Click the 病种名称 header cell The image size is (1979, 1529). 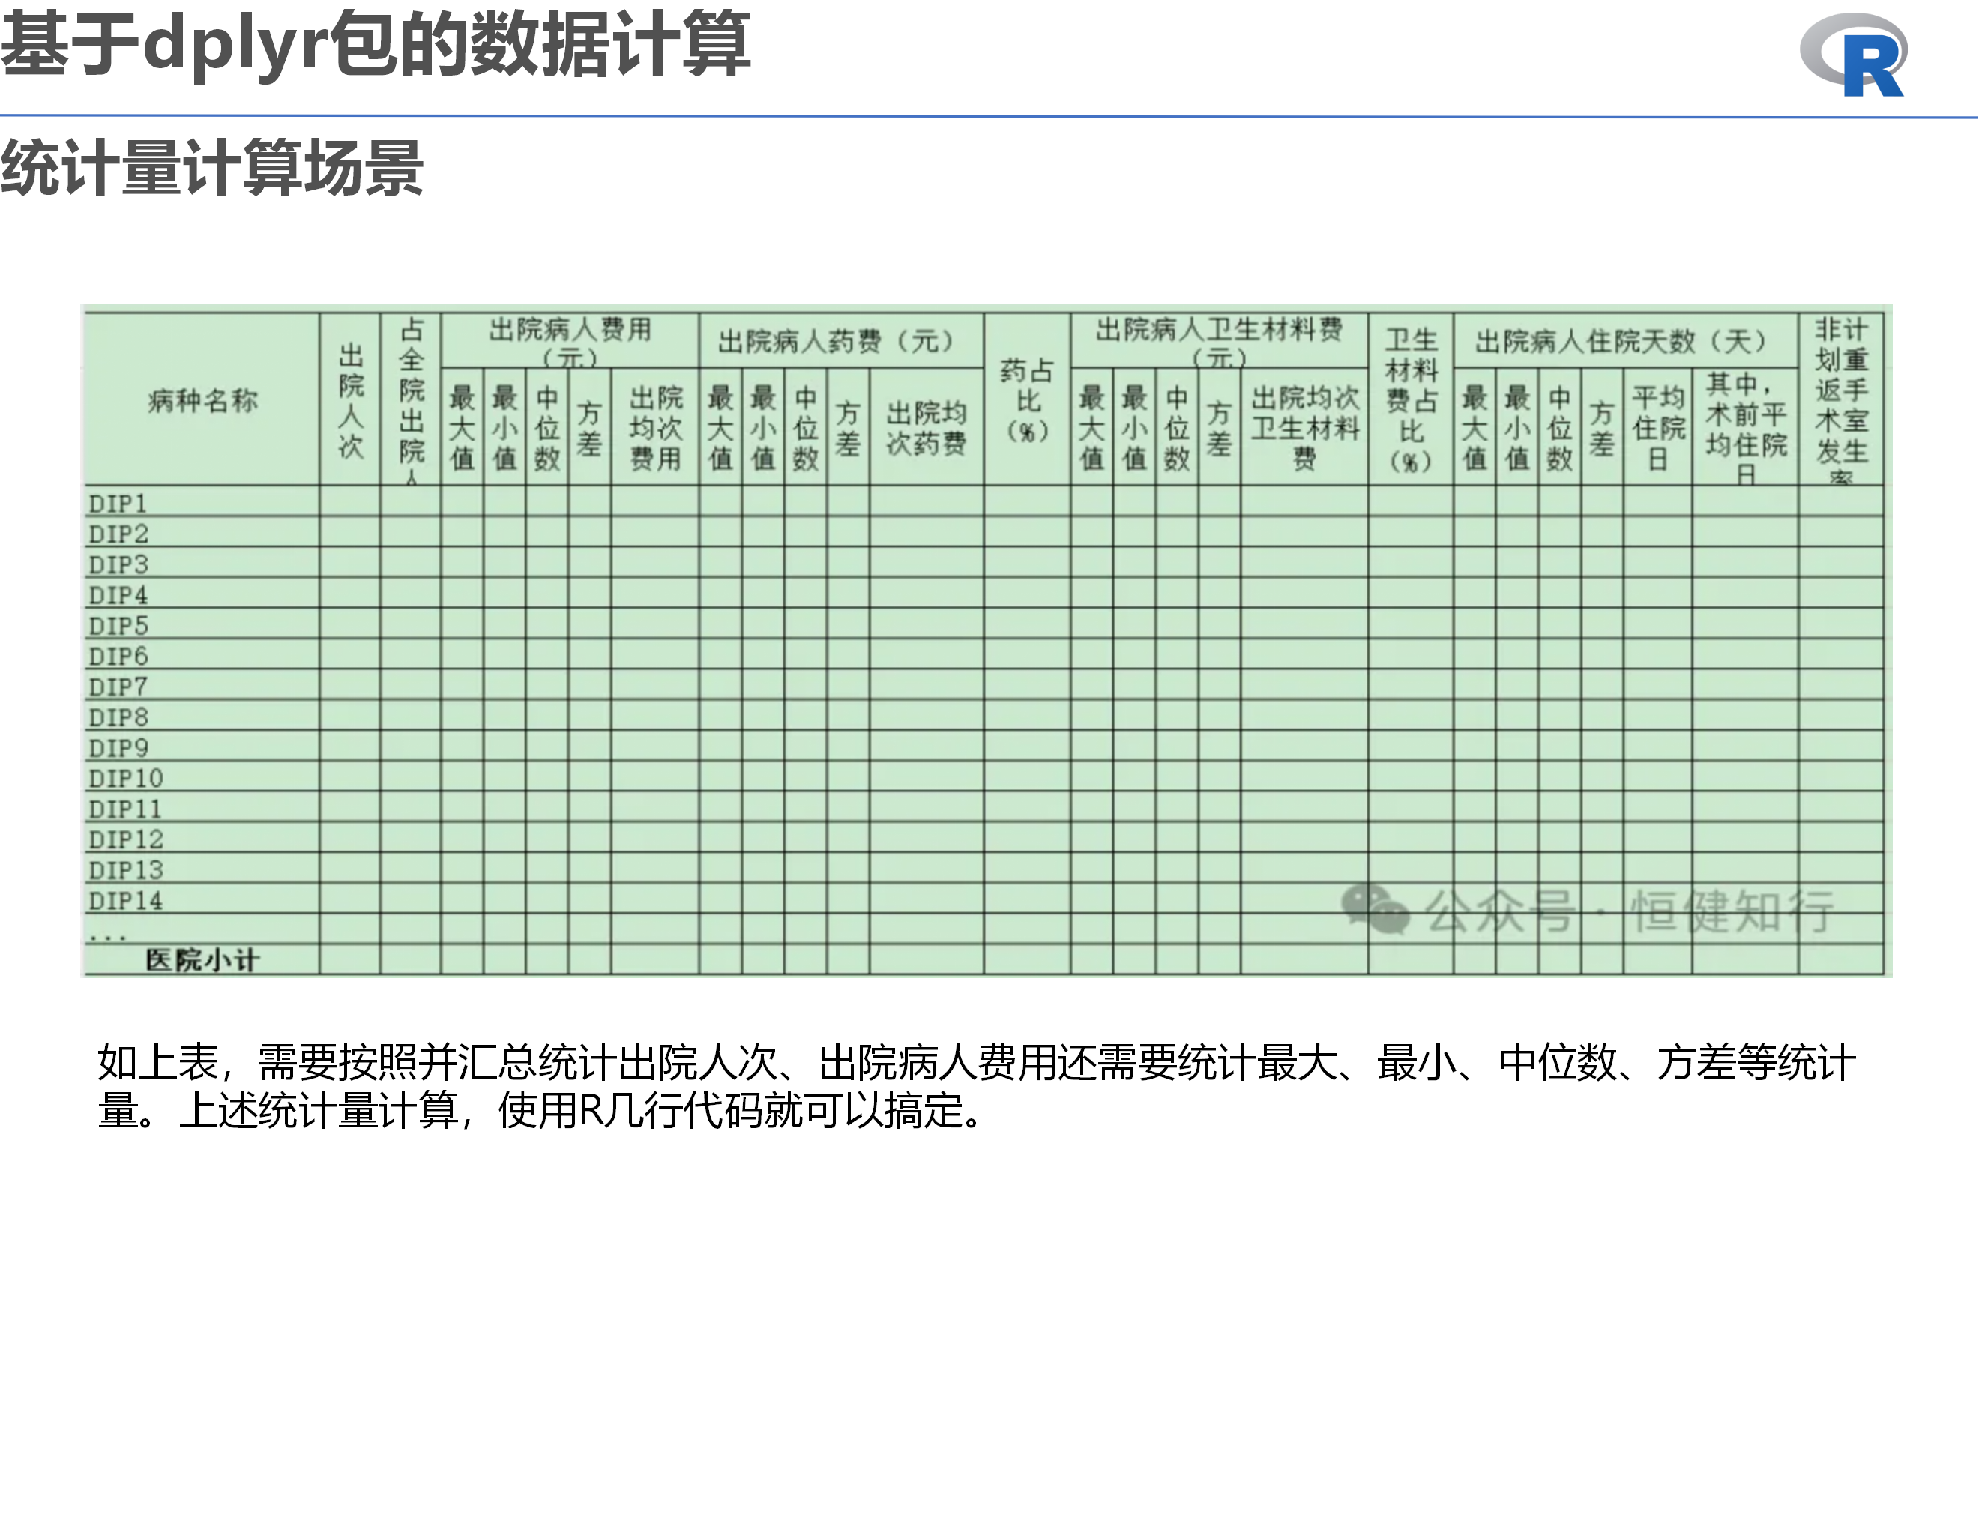(202, 399)
